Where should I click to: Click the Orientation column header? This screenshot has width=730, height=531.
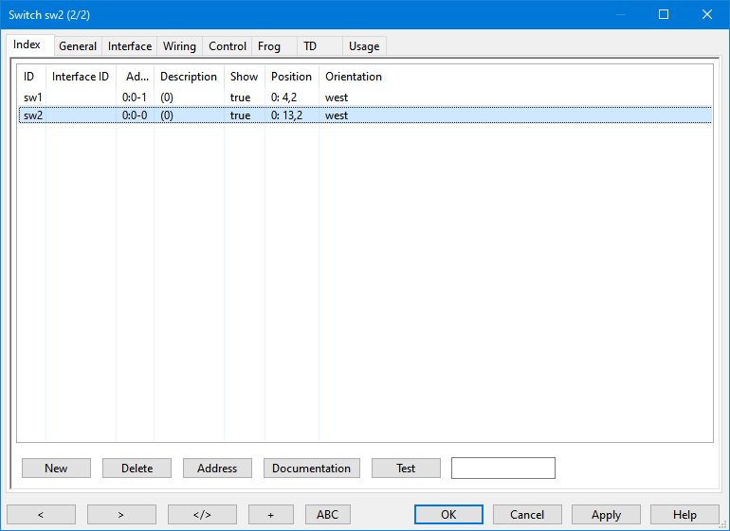[x=354, y=77]
